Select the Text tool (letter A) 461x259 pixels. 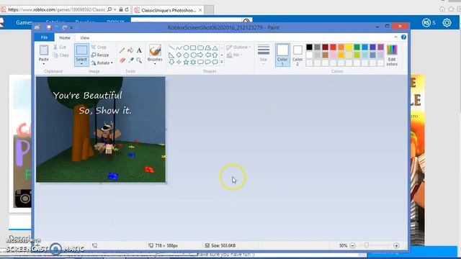tap(139, 50)
